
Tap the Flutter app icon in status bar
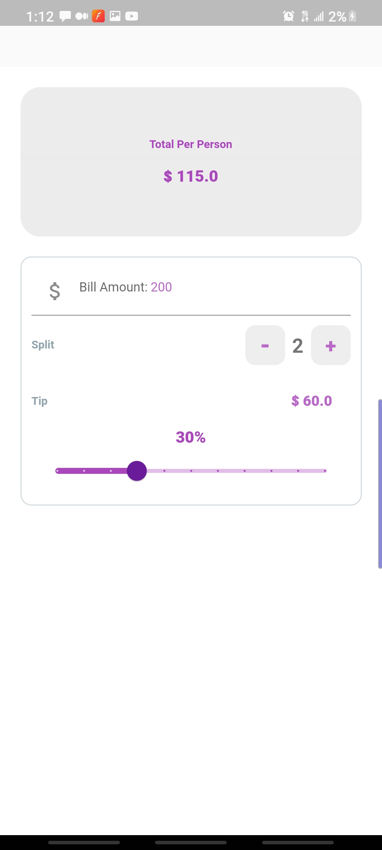[x=98, y=16]
